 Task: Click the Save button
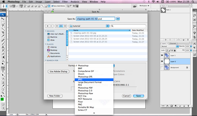click(x=139, y=96)
